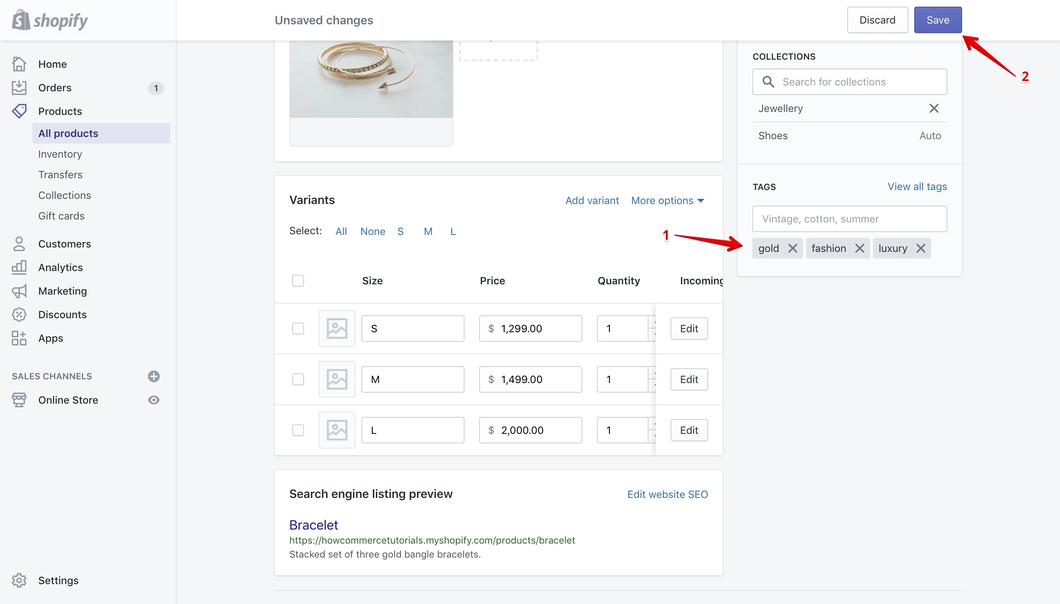Remove the gold tag
The image size is (1060, 604).
[x=793, y=248]
